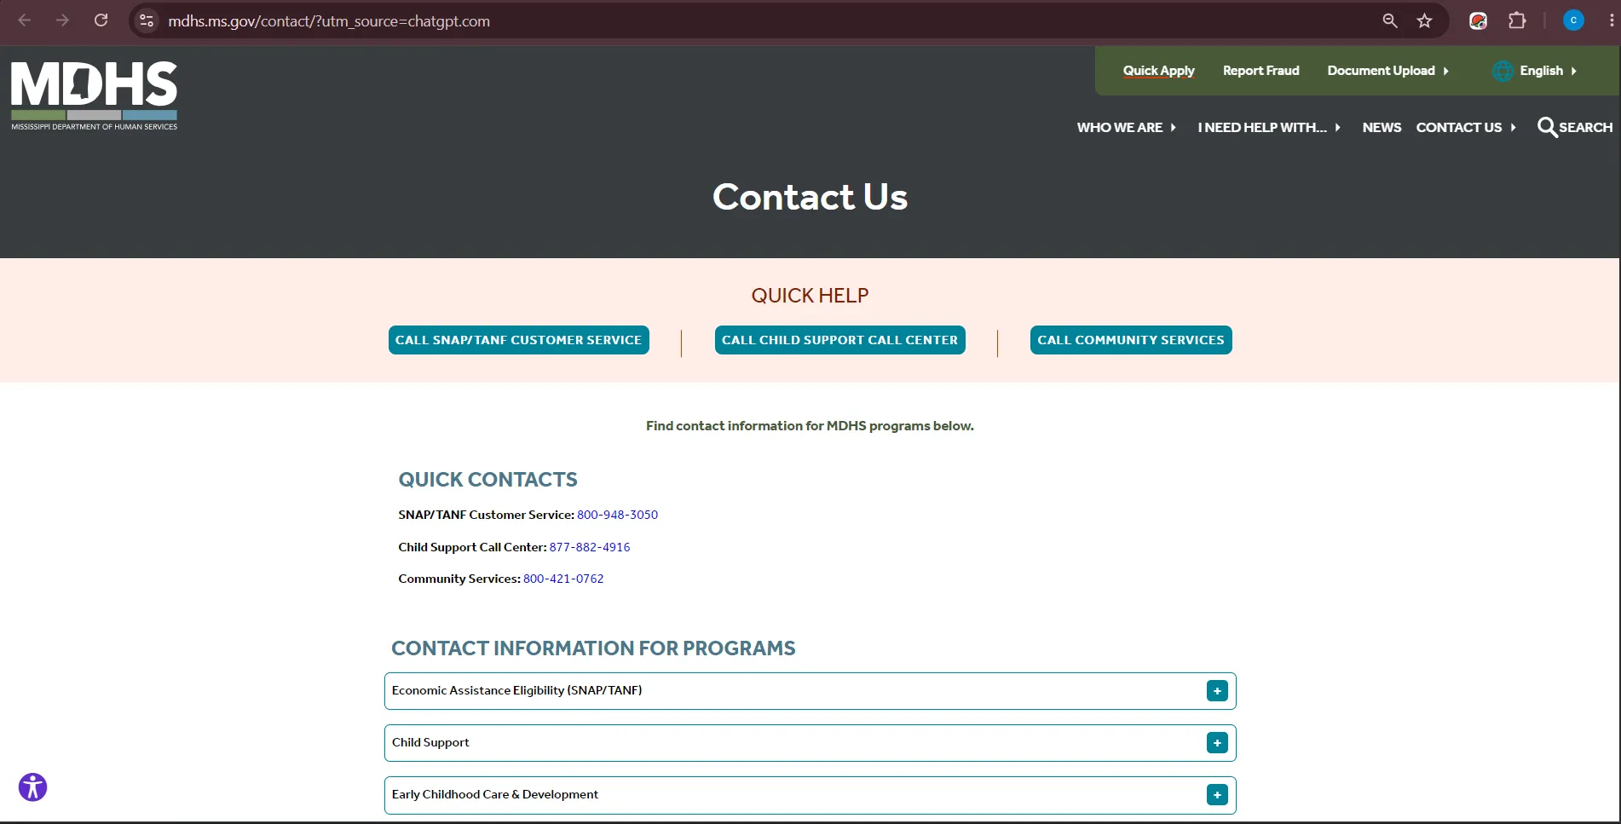Go to the News page
The width and height of the screenshot is (1621, 824).
click(1382, 127)
